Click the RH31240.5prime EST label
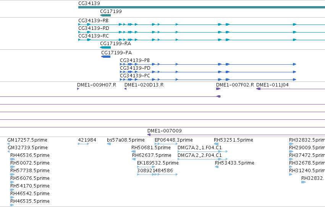 (x=307, y=171)
